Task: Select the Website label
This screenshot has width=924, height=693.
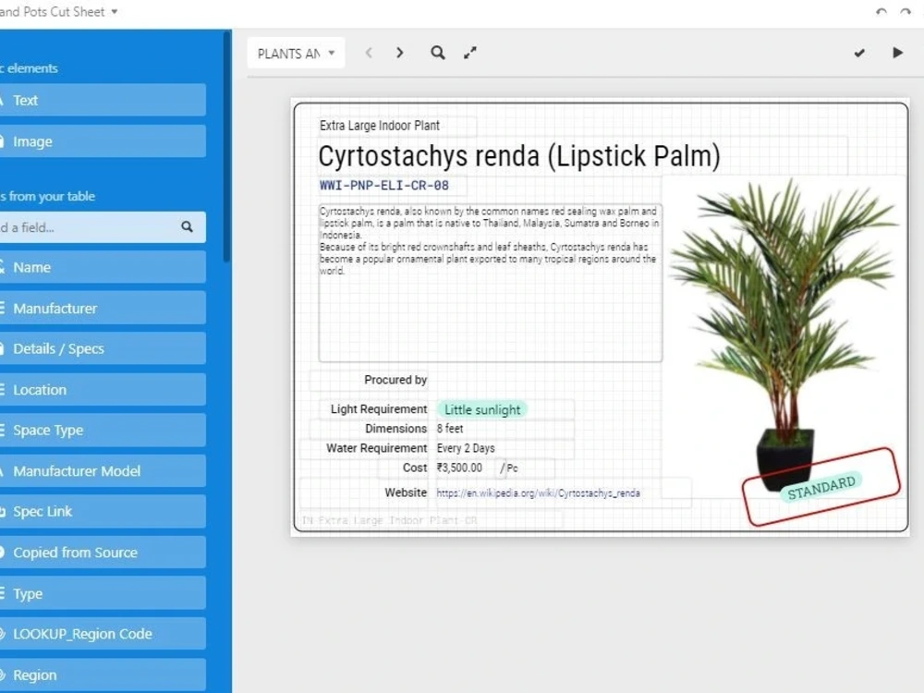Action: tap(406, 492)
